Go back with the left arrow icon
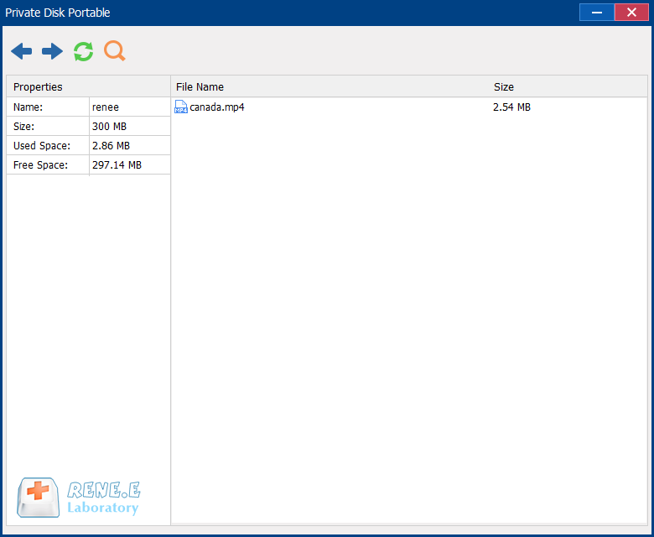This screenshot has width=654, height=537. click(21, 51)
